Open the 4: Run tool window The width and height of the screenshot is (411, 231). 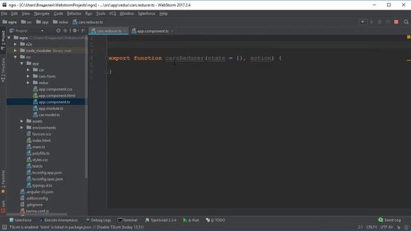click(191, 220)
